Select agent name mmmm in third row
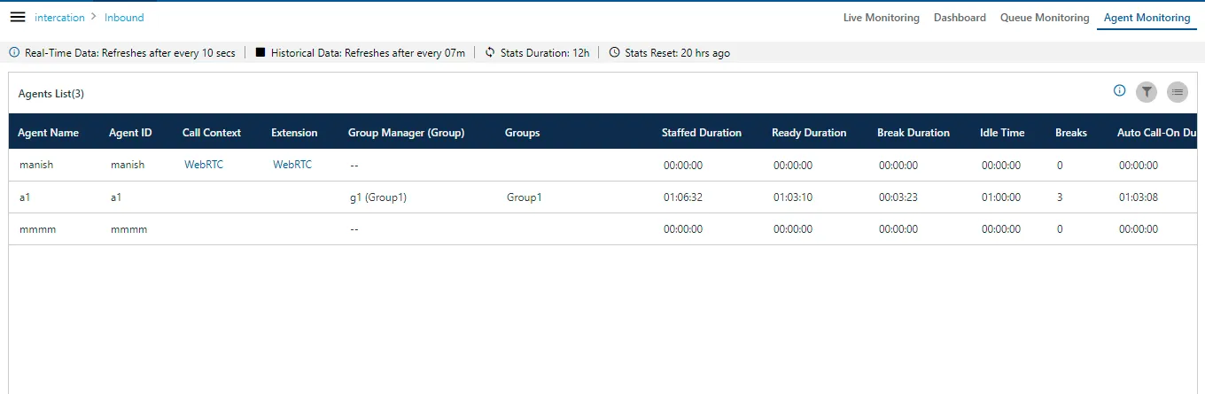Viewport: 1205px width, 394px height. point(37,229)
